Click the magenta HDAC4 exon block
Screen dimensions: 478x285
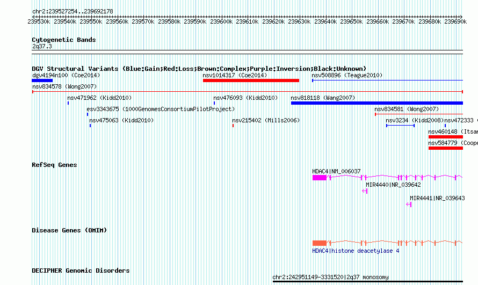coord(320,178)
